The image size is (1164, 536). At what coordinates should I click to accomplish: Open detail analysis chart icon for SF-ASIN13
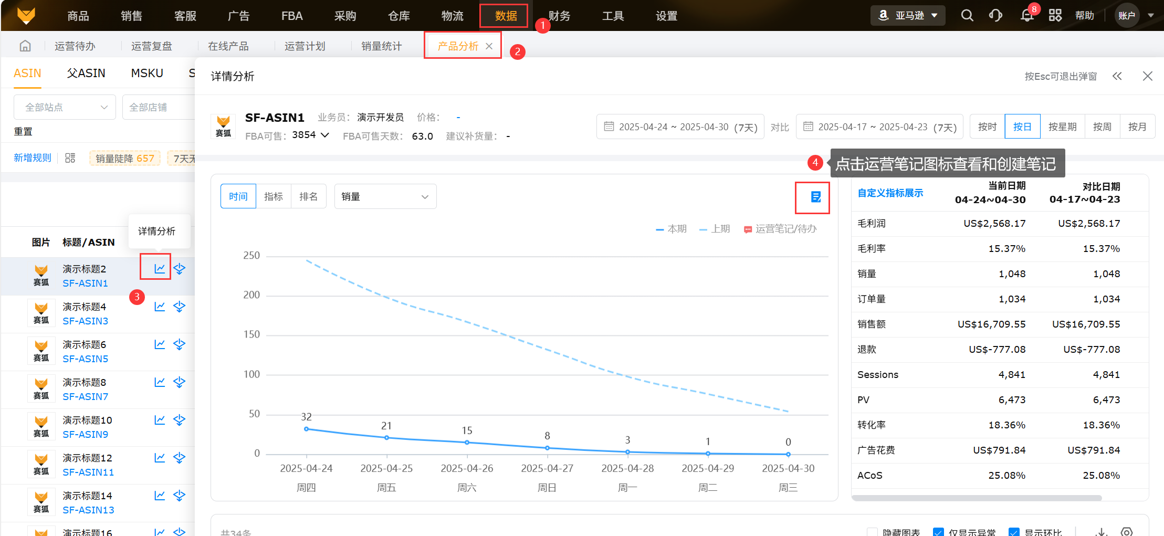160,496
